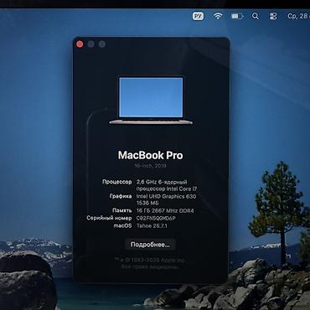Click the MacBook Pro laptop image
Viewport: 310px width, 310px height.
tap(151, 100)
